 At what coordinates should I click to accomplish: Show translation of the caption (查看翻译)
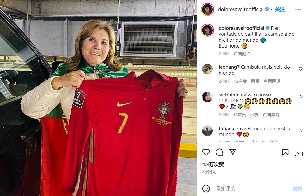click(242, 54)
